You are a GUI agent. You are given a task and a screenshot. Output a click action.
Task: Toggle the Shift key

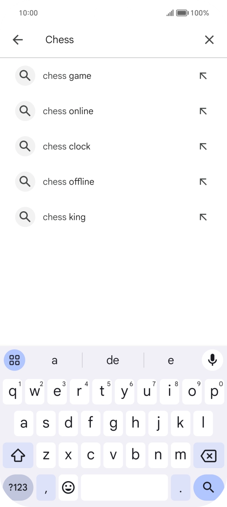18,455
